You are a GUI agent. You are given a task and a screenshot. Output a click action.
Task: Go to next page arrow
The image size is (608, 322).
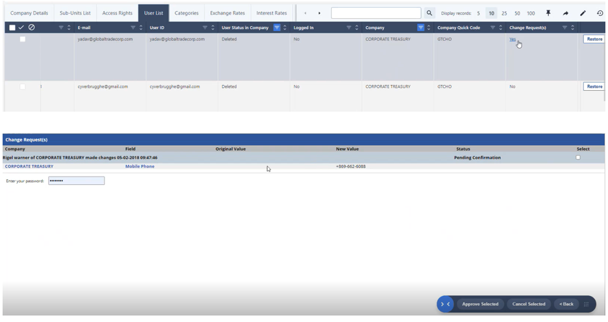[319, 13]
